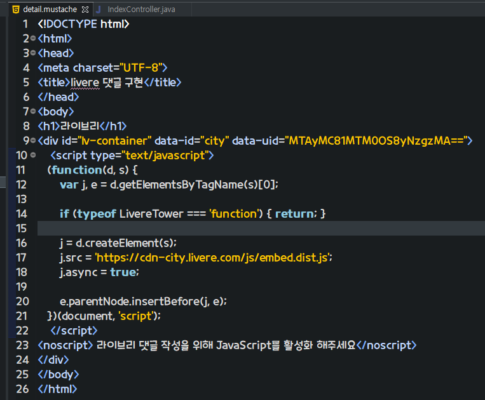The height and width of the screenshot is (400, 485).
Task: Click the true value on j.async line
Action: pos(123,272)
